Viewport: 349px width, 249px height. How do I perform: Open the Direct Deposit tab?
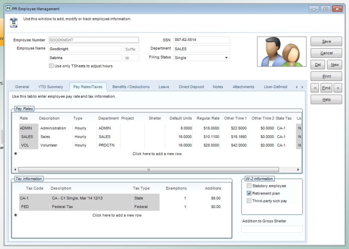tap(192, 87)
